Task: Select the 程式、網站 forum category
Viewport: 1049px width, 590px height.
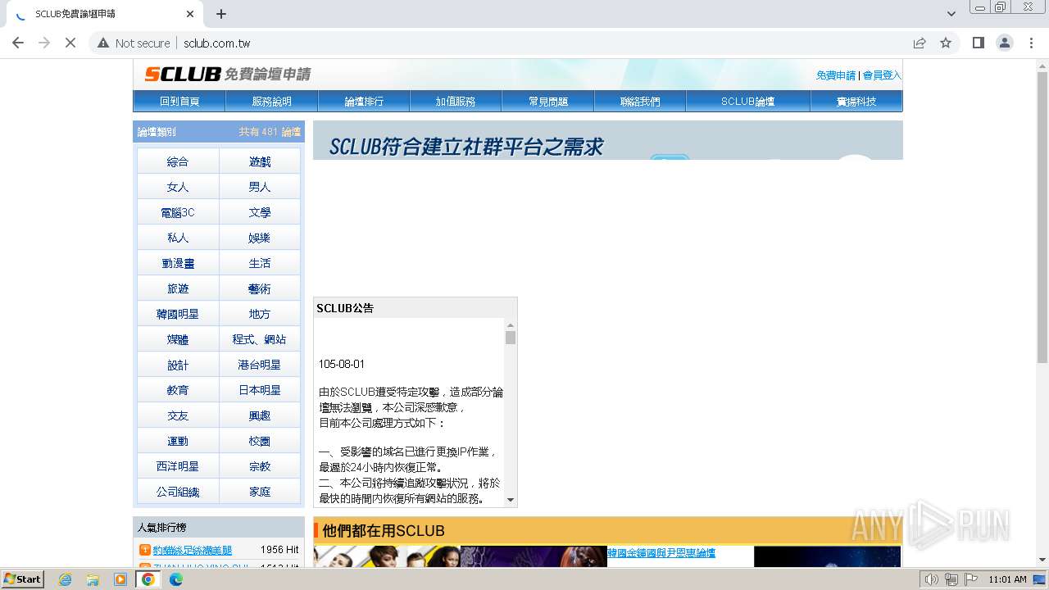Action: [x=260, y=340]
